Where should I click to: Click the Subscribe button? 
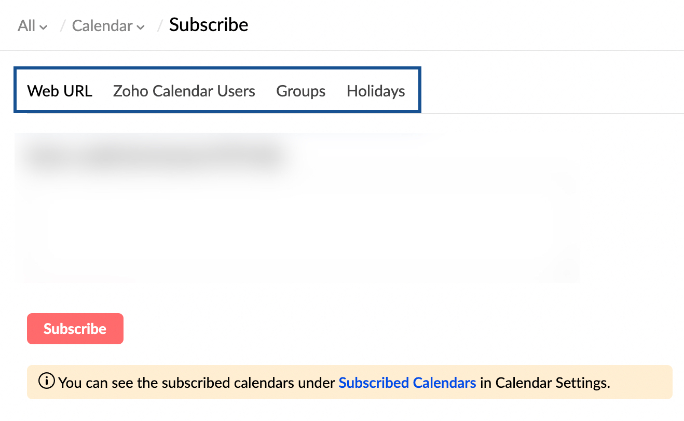[75, 328]
